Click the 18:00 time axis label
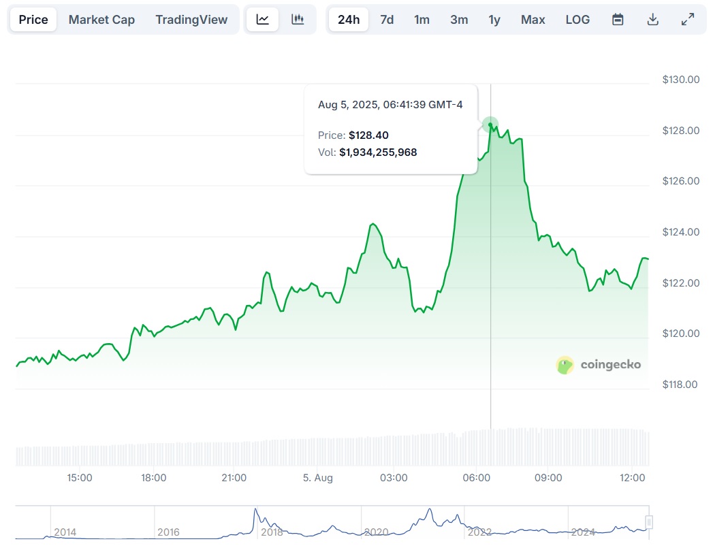This screenshot has height=550, width=713. [x=154, y=478]
